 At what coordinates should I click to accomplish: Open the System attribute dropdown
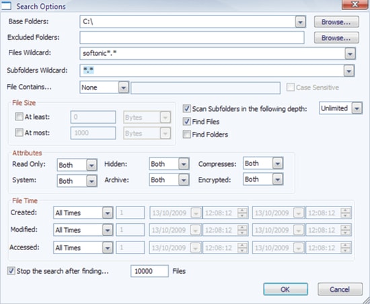91,181
